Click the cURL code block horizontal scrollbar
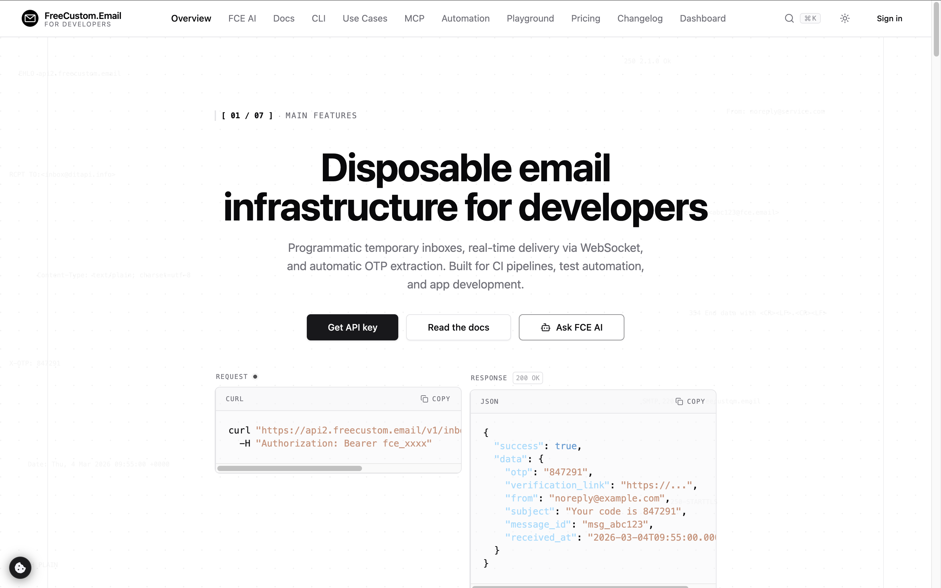941x588 pixels. pyautogui.click(x=290, y=468)
